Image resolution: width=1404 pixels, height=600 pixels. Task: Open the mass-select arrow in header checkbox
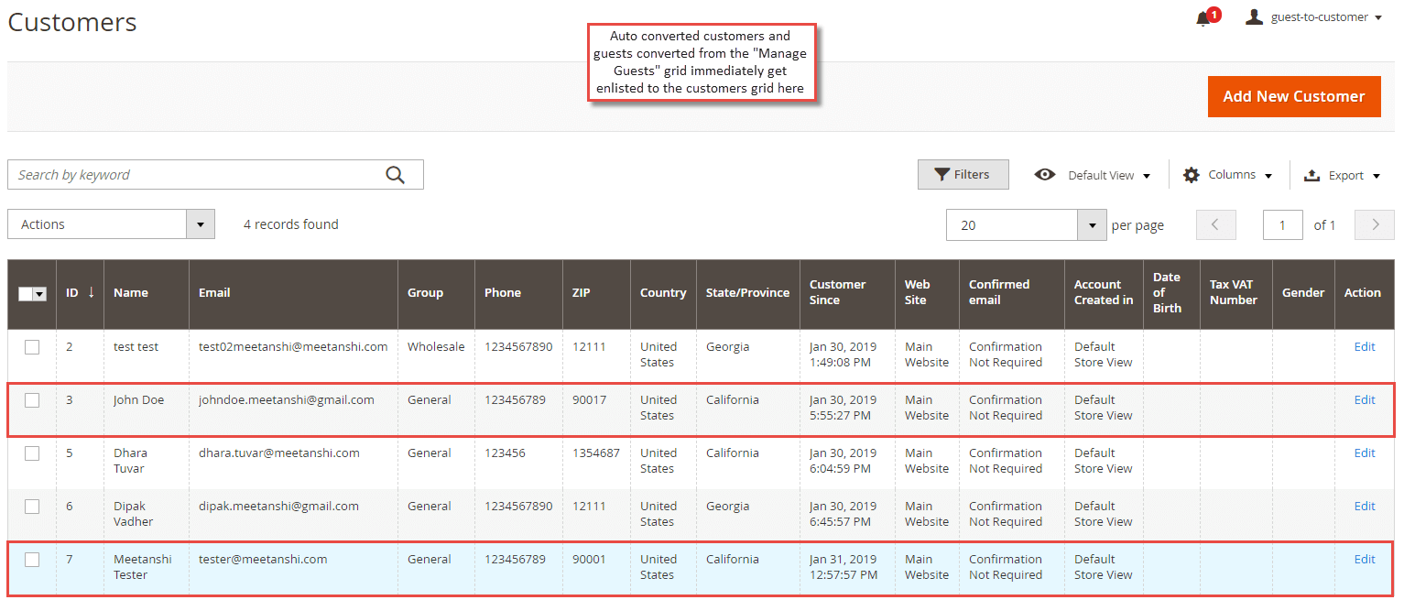pos(40,294)
